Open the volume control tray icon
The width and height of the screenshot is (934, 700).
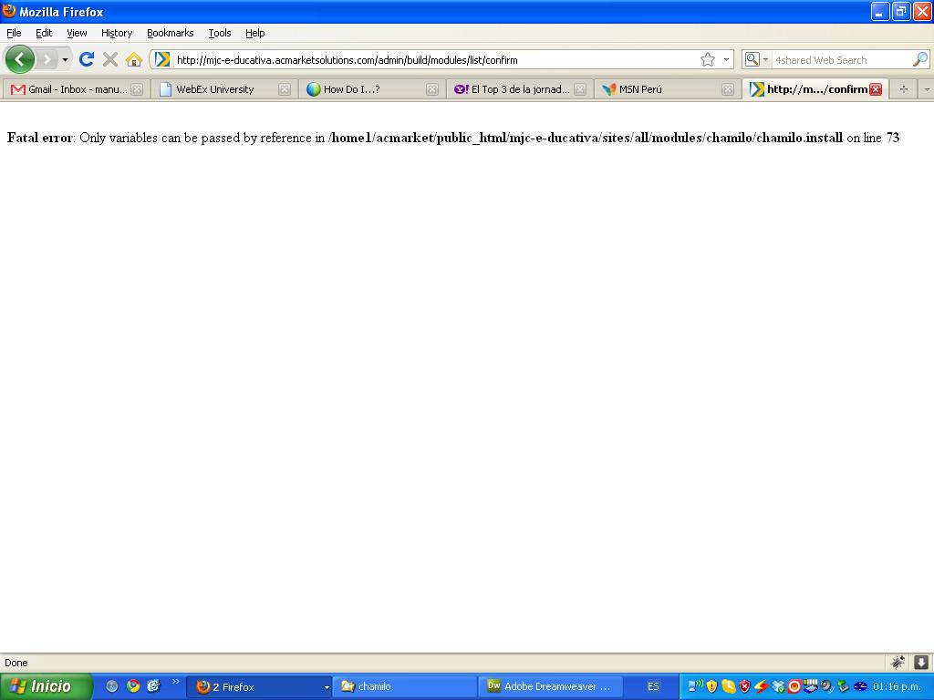tap(826, 686)
